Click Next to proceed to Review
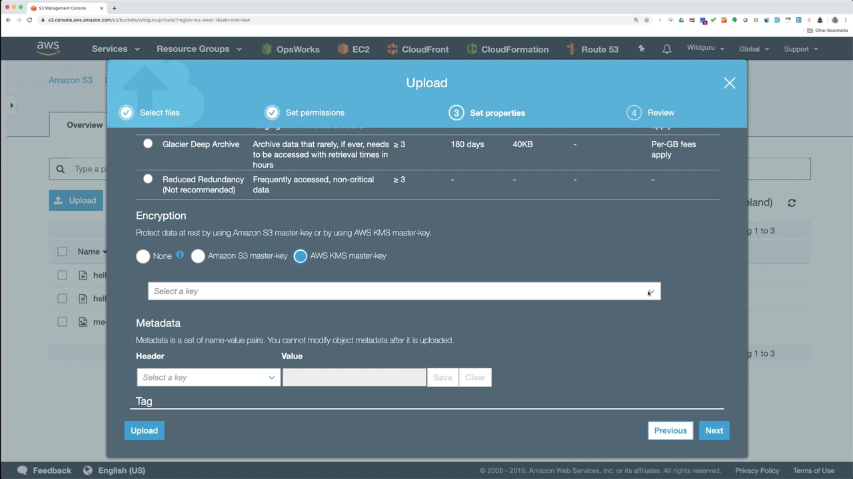The image size is (853, 479). point(714,430)
